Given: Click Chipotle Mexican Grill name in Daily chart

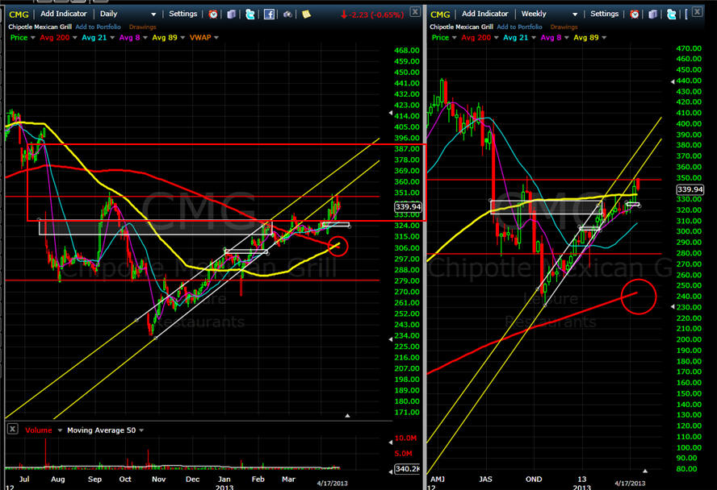Looking at the screenshot, I should coord(40,27).
